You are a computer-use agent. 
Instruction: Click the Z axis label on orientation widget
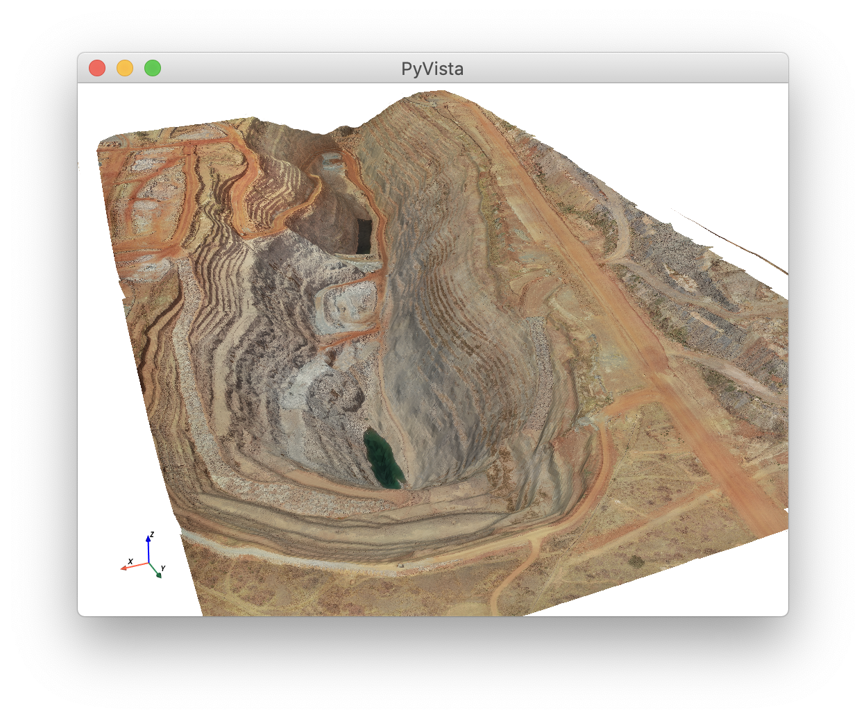(x=152, y=533)
